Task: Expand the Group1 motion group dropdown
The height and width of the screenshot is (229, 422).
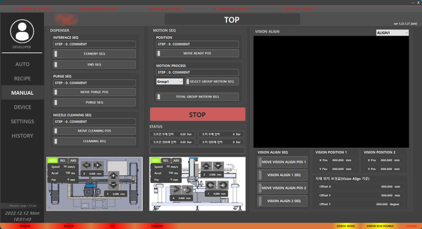Action: tap(169, 82)
